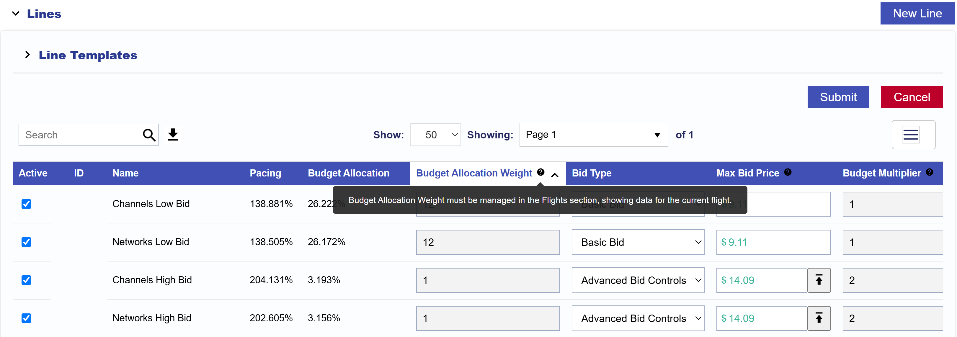Uncheck Active for Channels High Bid
957x337 pixels.
pyautogui.click(x=26, y=280)
